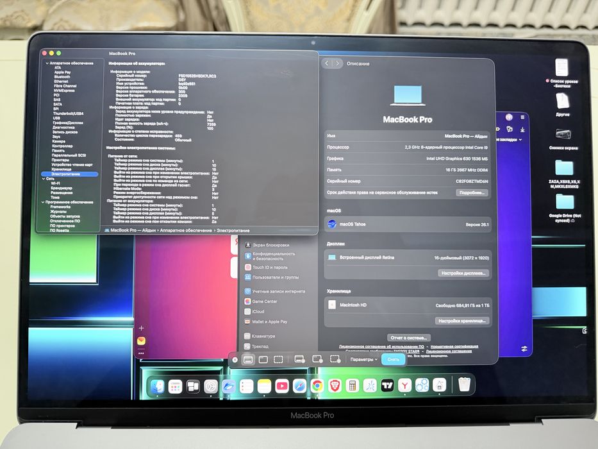Open Launchpad apps grid in Dock
Screen dimensions: 598x449
(x=175, y=387)
